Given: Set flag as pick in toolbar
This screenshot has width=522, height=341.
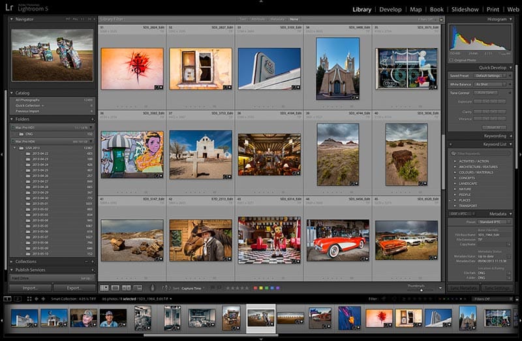Looking at the screenshot, I should click(213, 288).
